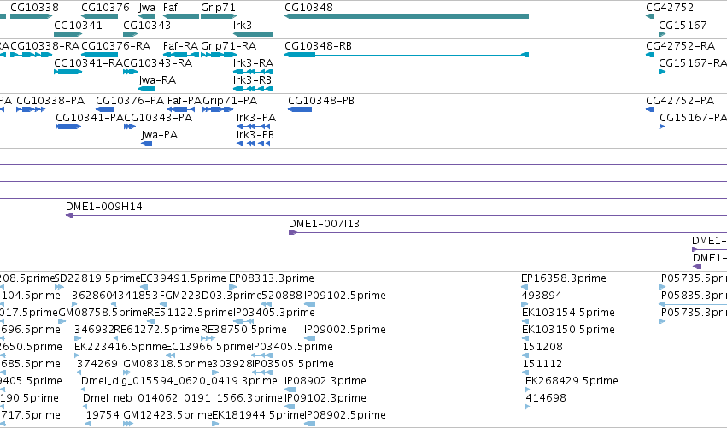Select the Irk3-PB protein label

click(x=255, y=135)
